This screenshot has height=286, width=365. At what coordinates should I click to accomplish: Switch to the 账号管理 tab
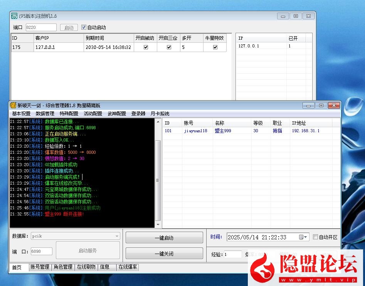[40, 267]
